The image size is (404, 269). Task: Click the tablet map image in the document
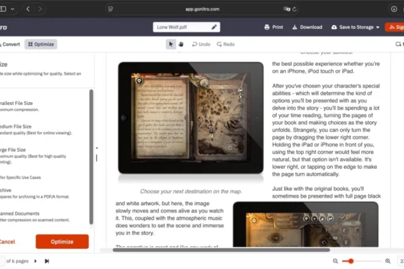(x=191, y=118)
